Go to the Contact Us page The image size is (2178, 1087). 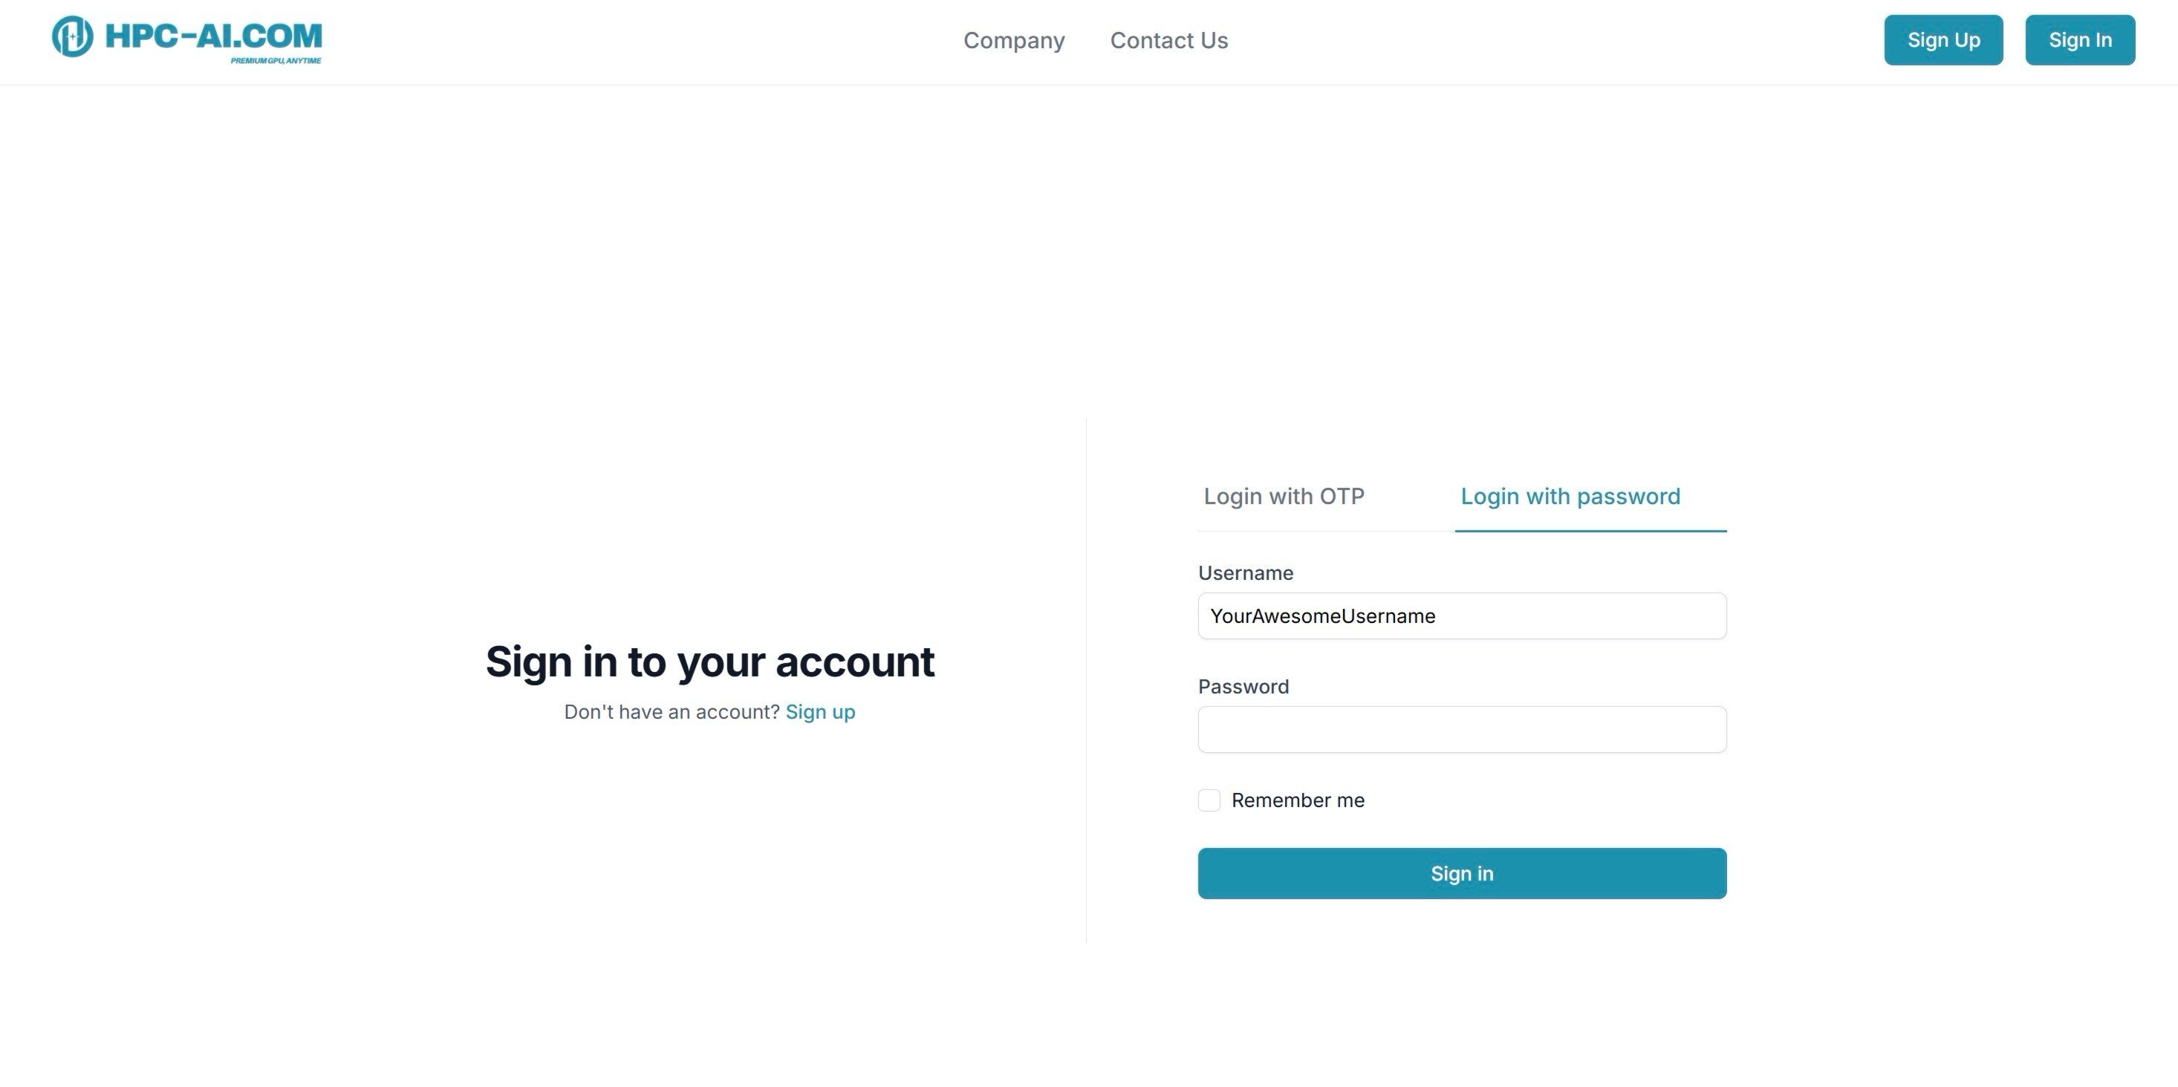point(1168,41)
